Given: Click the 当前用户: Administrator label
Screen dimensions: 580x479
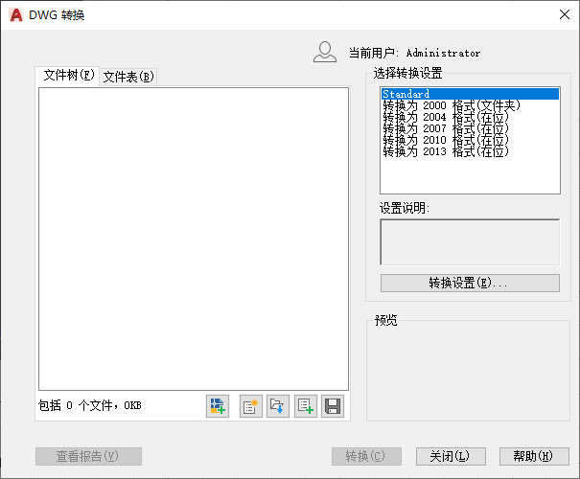Looking at the screenshot, I should (x=414, y=53).
